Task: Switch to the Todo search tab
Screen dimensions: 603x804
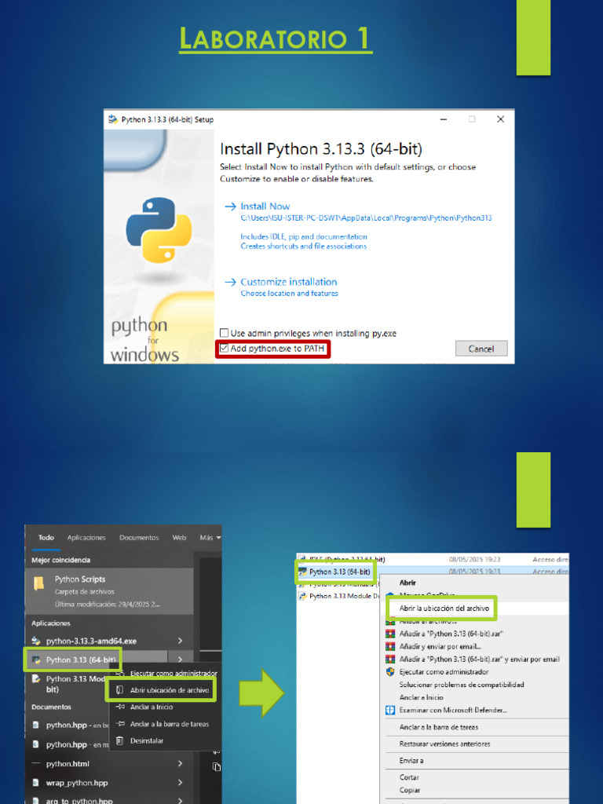Action: click(x=46, y=537)
